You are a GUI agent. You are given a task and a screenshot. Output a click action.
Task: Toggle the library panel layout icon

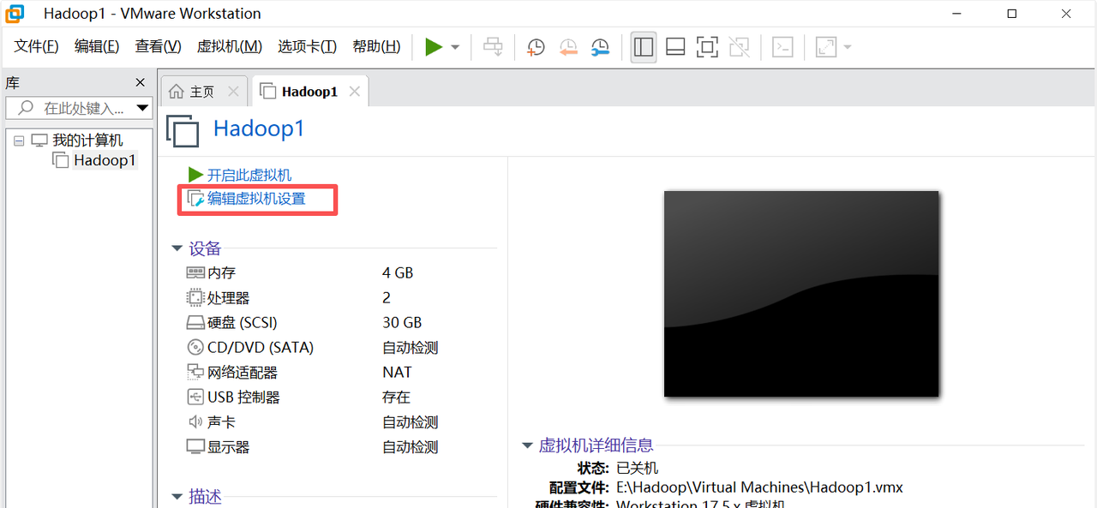coord(644,46)
